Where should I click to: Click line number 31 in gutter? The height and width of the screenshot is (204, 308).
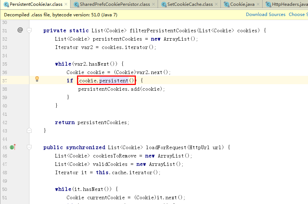[x=5, y=30]
